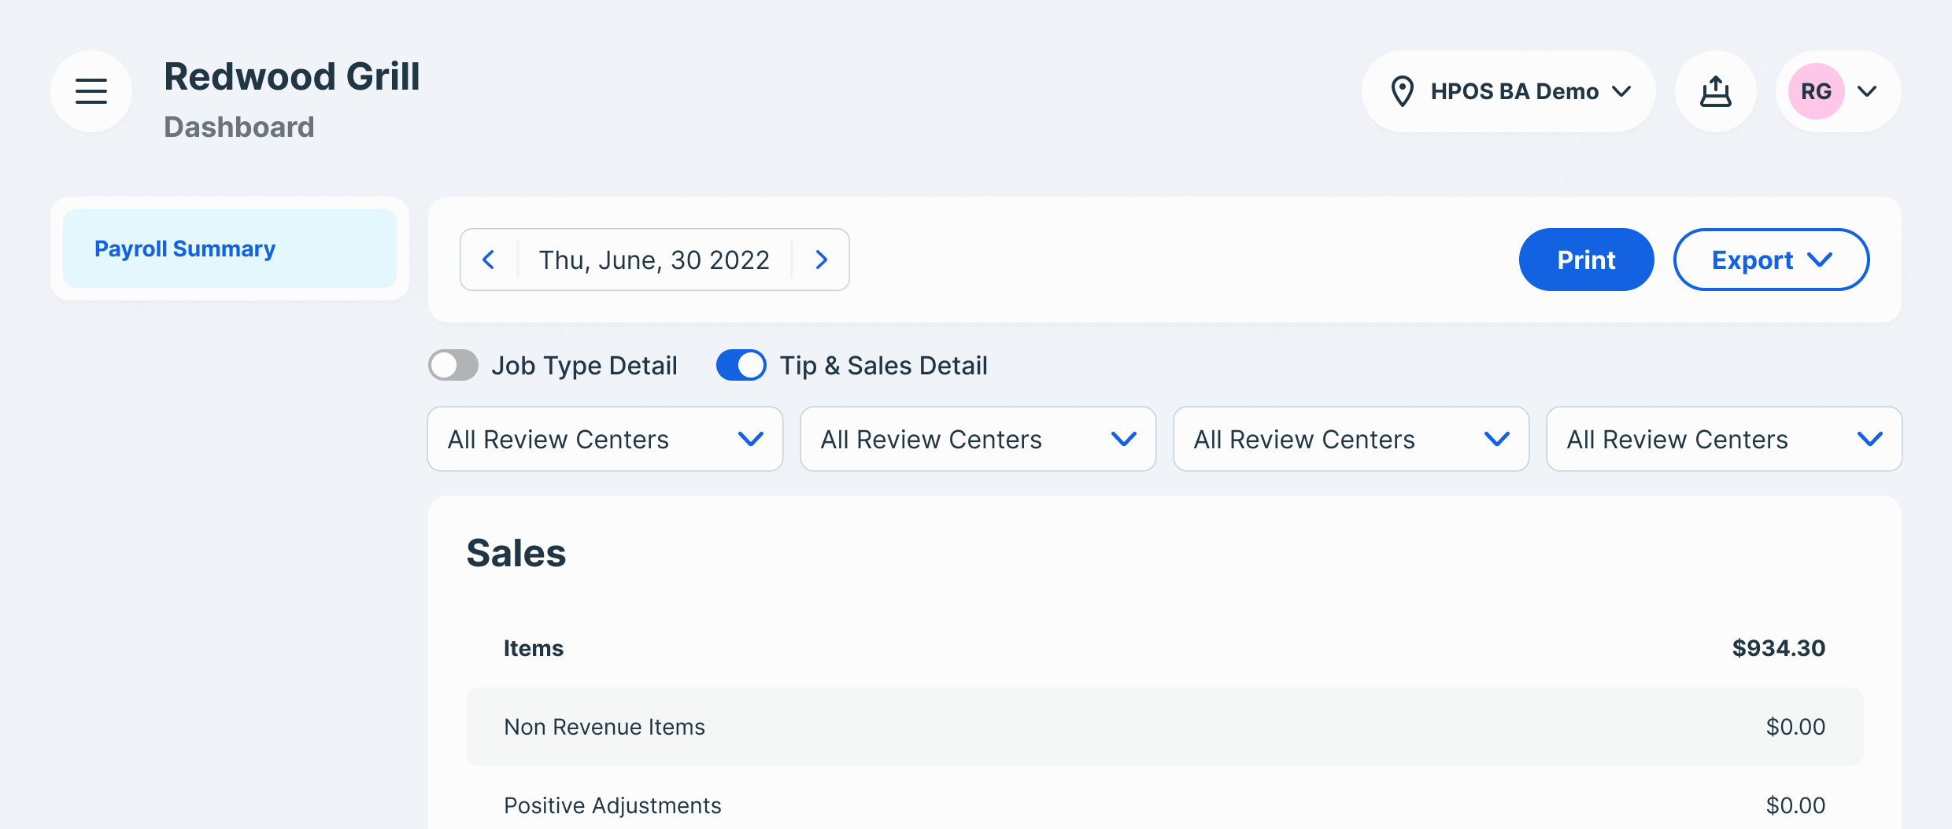The width and height of the screenshot is (1952, 829).
Task: Enable the Job Type Detail toggle
Action: tap(453, 365)
